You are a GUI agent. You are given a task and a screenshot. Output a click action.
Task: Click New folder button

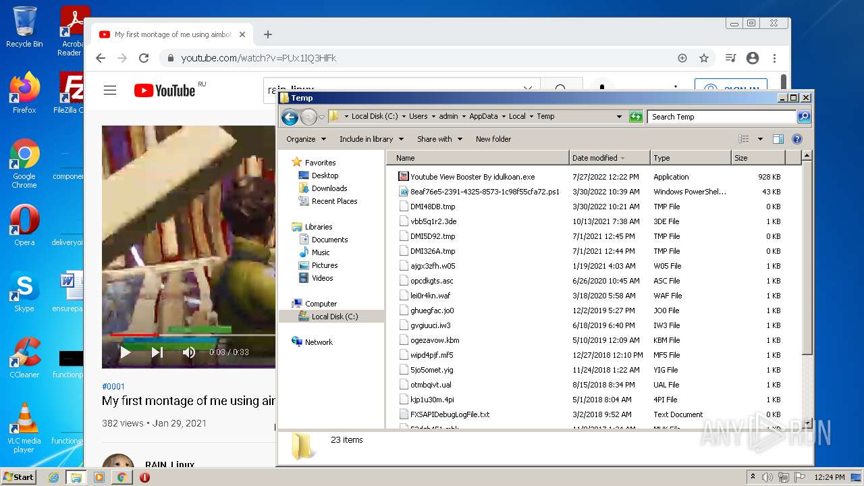tap(493, 139)
